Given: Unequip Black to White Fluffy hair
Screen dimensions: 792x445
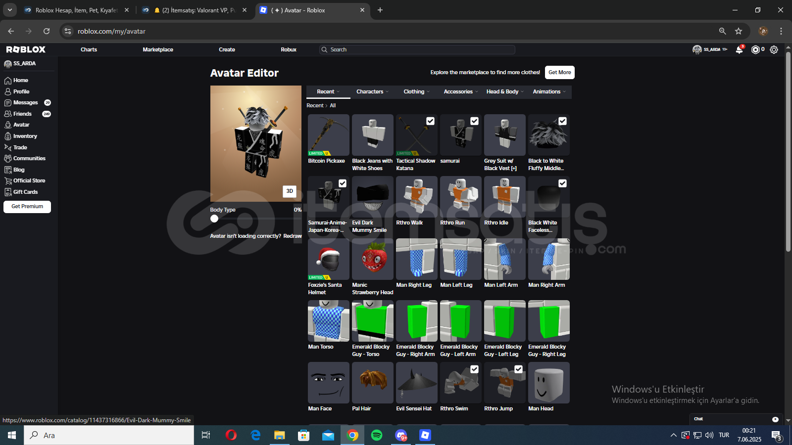Looking at the screenshot, I should pyautogui.click(x=563, y=121).
